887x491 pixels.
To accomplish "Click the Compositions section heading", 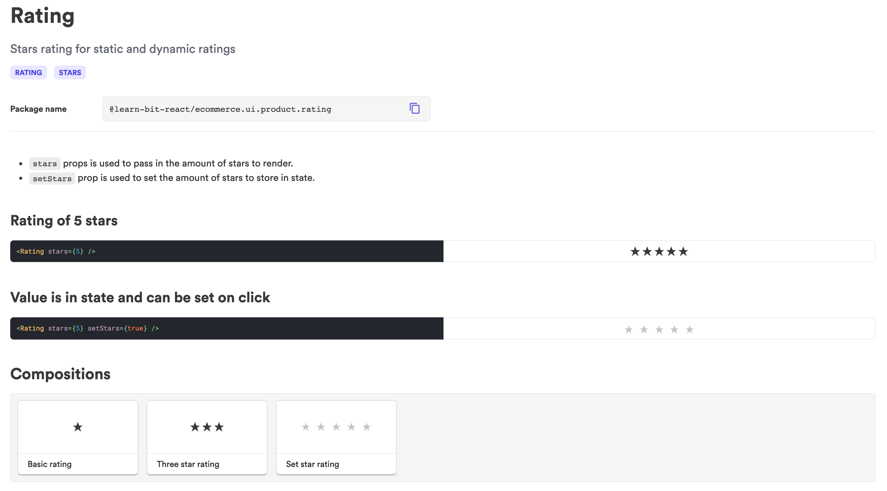I will (x=60, y=374).
